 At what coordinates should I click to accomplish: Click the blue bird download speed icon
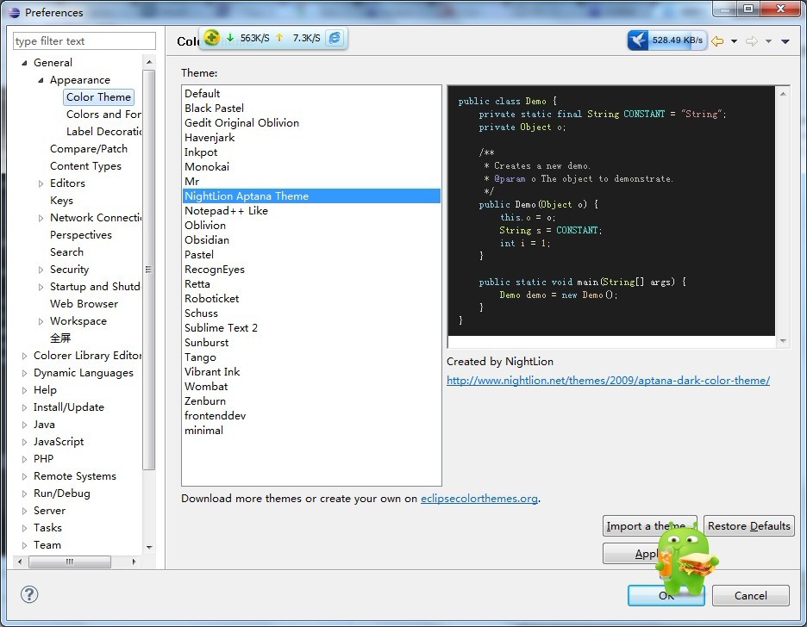638,40
